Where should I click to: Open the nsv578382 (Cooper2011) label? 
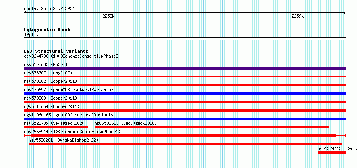point(51,81)
